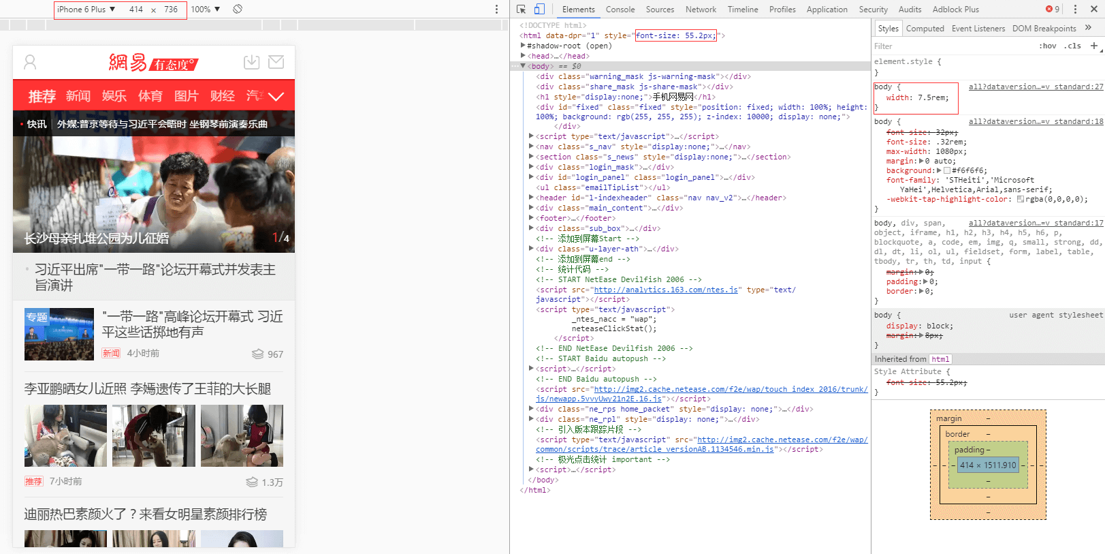
Task: Show more Styles pane tabs chevron
Action: [1088, 28]
